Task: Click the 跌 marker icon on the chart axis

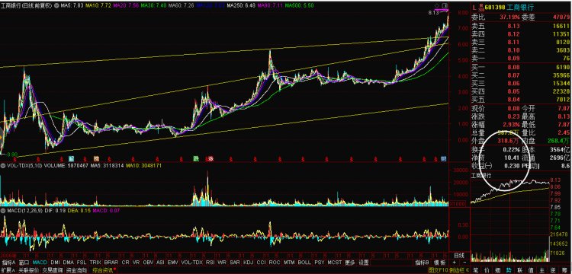Action: pyautogui.click(x=196, y=158)
